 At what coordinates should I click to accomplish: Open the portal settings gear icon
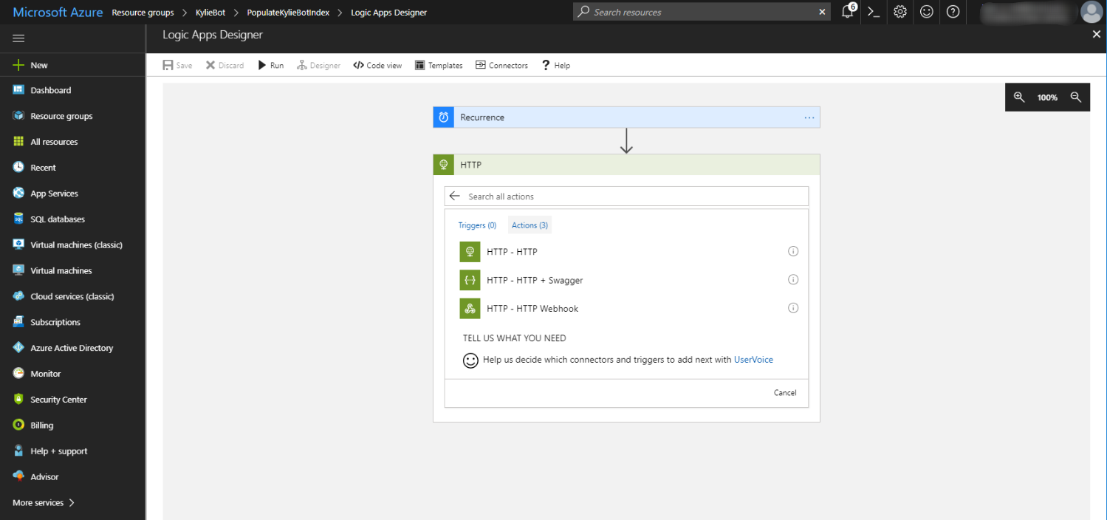tap(899, 12)
